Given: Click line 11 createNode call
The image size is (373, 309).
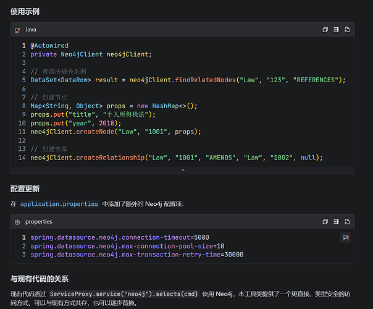Looking at the screenshot, I should [115, 132].
